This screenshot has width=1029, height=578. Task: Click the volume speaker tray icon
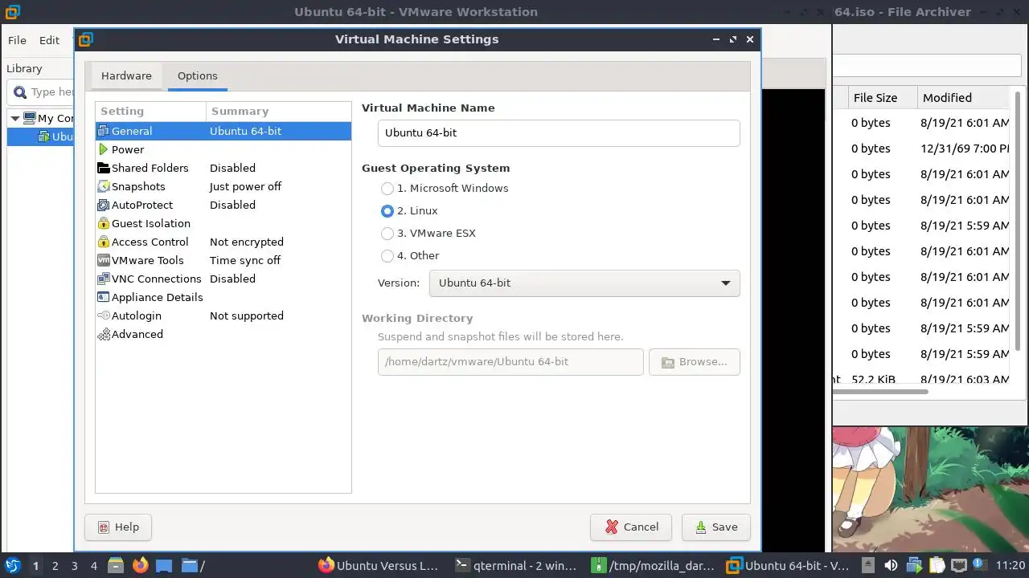tap(891, 565)
